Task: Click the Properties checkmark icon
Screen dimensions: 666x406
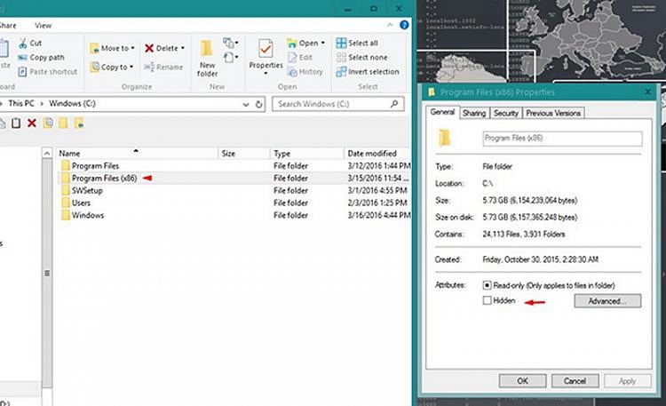Action: 266,50
